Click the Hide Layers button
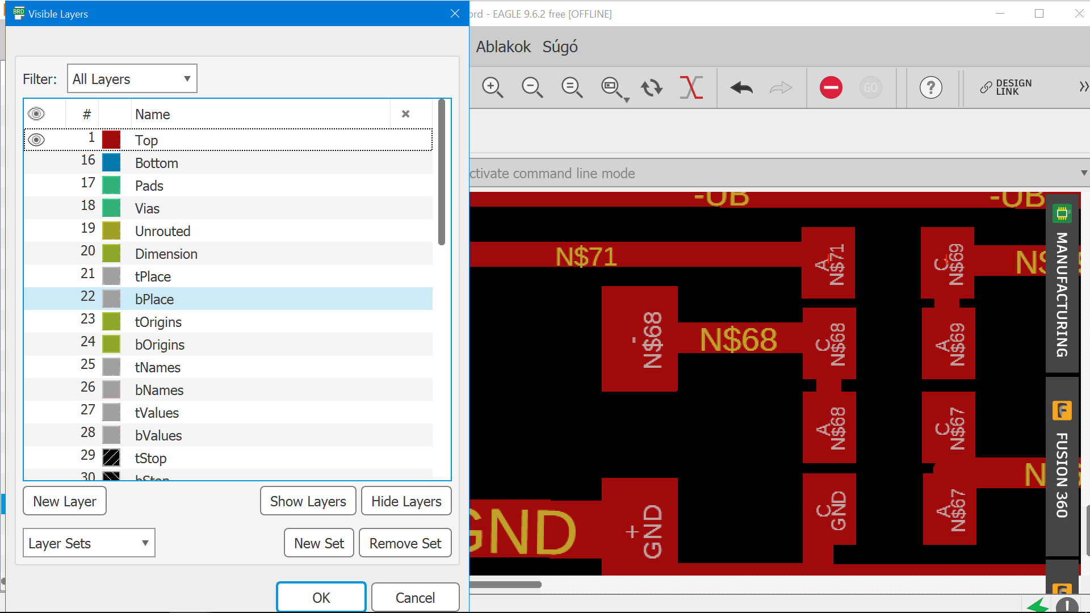 [406, 501]
